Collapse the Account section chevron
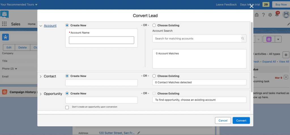 41,26
